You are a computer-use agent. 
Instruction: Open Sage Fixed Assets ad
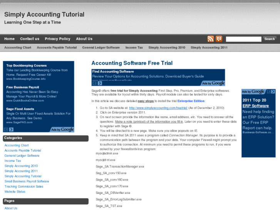tap(20, 109)
